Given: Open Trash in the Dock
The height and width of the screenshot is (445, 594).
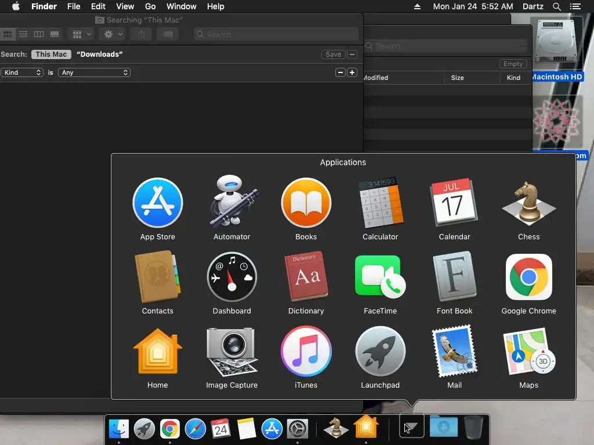Looking at the screenshot, I should [x=473, y=427].
